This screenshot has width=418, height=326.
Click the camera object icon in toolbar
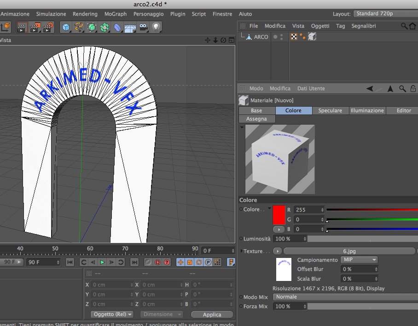point(143,28)
